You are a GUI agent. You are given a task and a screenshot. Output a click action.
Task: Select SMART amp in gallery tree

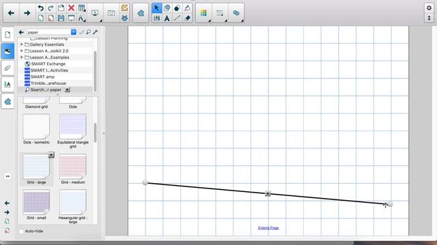(x=42, y=77)
